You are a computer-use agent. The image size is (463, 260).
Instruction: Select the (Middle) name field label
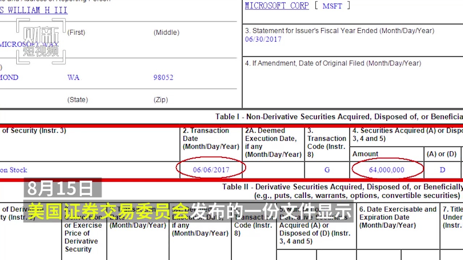click(x=166, y=32)
